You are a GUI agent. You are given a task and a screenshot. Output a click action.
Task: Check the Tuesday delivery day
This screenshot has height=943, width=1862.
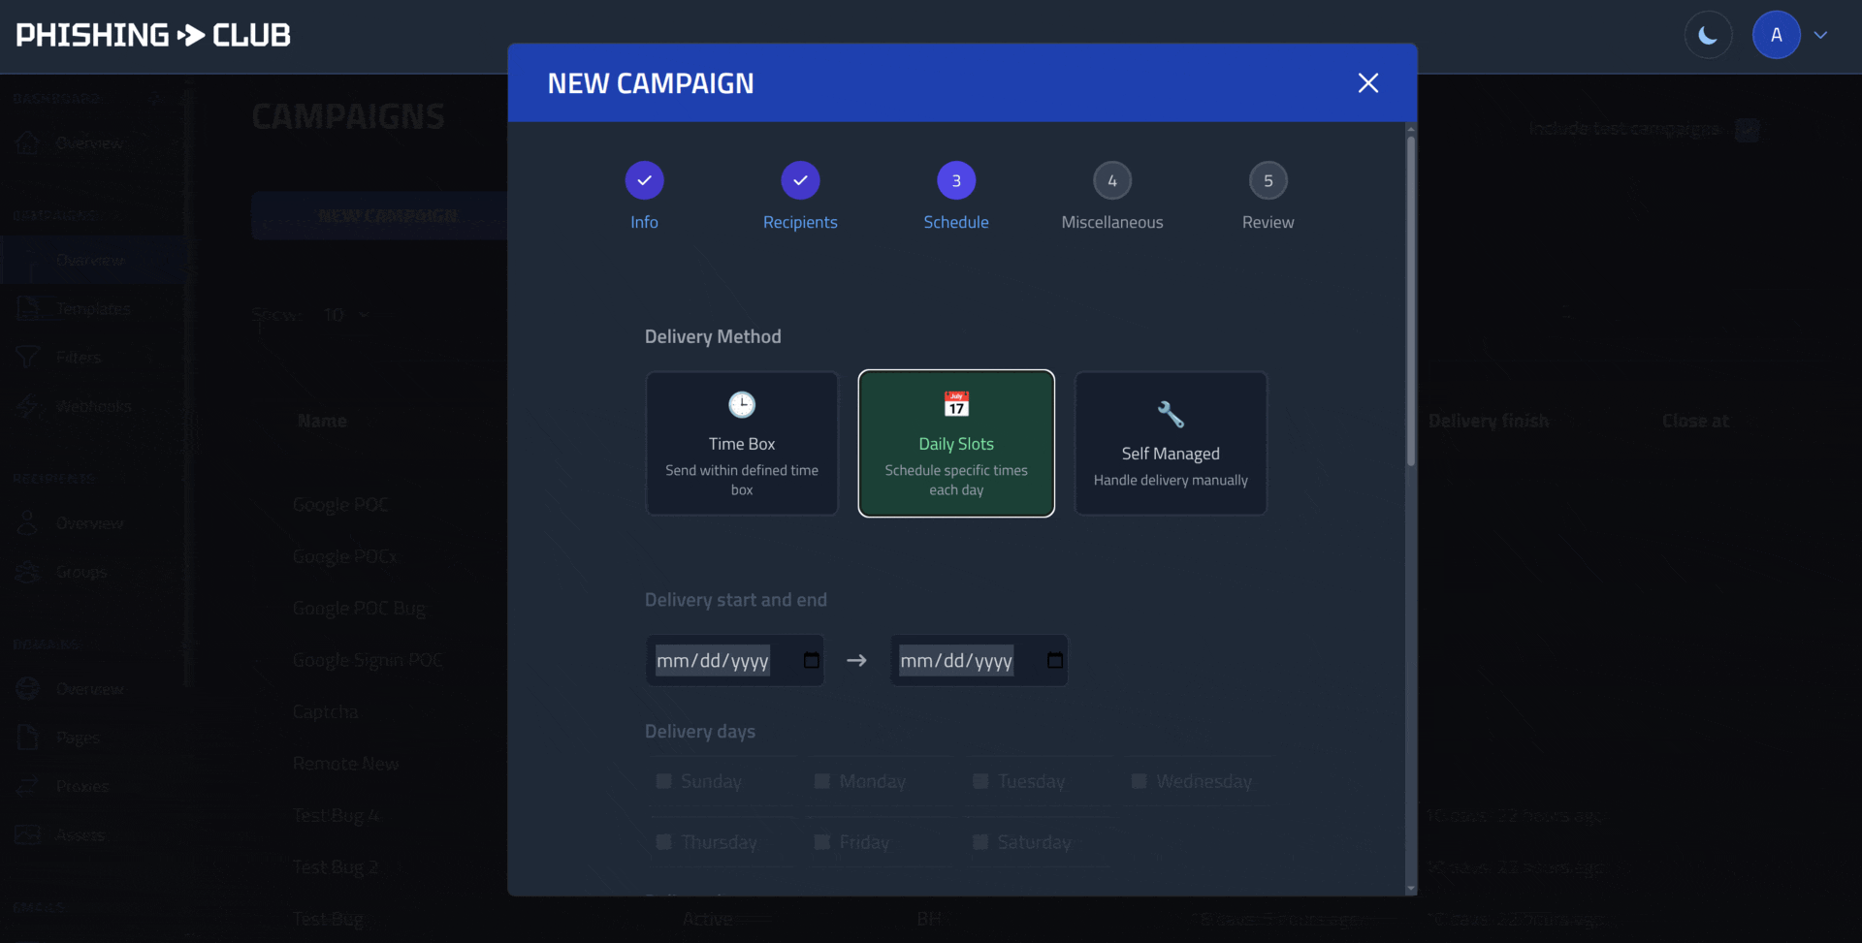[x=980, y=781]
